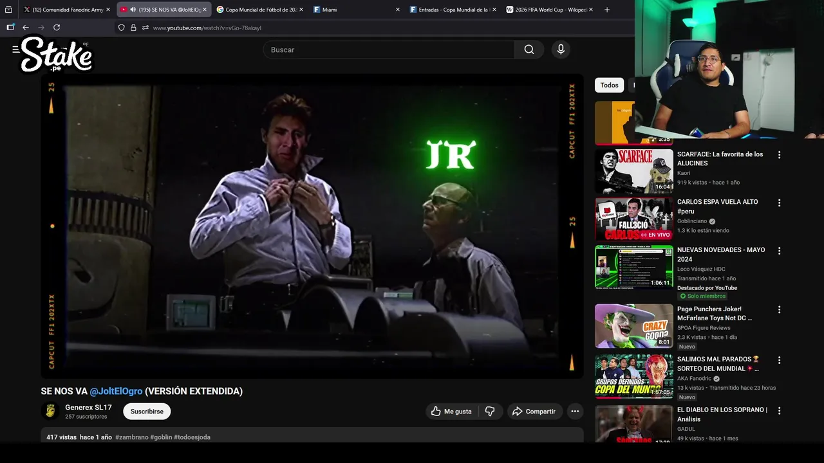
Task: Click the shield tracking protection icon
Action: 121,28
